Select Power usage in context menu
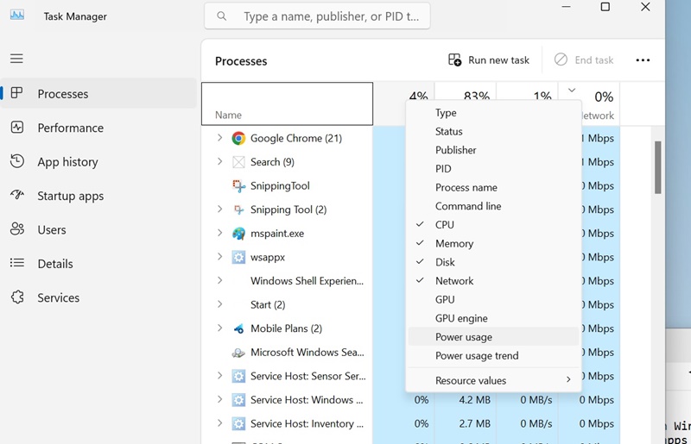Image resolution: width=691 pixels, height=444 pixels. 464,337
